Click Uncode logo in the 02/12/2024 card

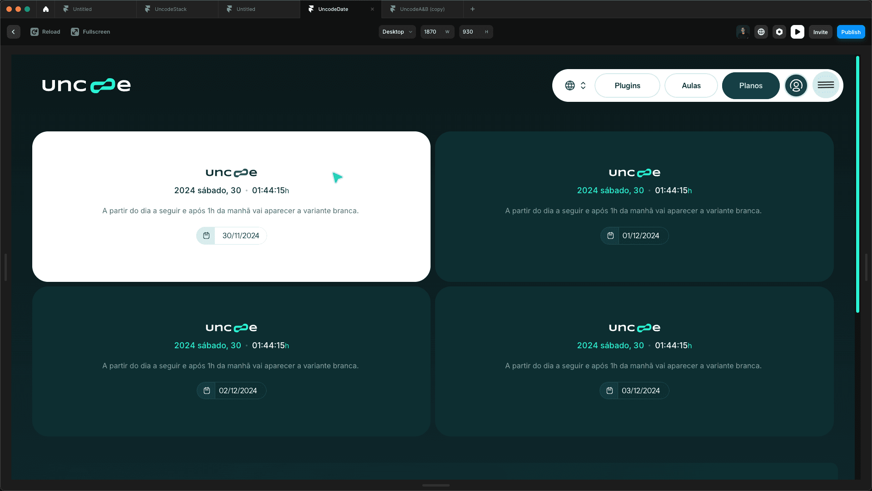[231, 328]
